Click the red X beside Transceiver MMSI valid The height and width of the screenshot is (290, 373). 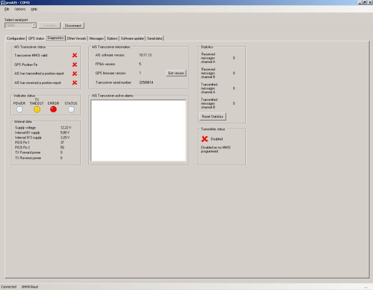(x=75, y=55)
